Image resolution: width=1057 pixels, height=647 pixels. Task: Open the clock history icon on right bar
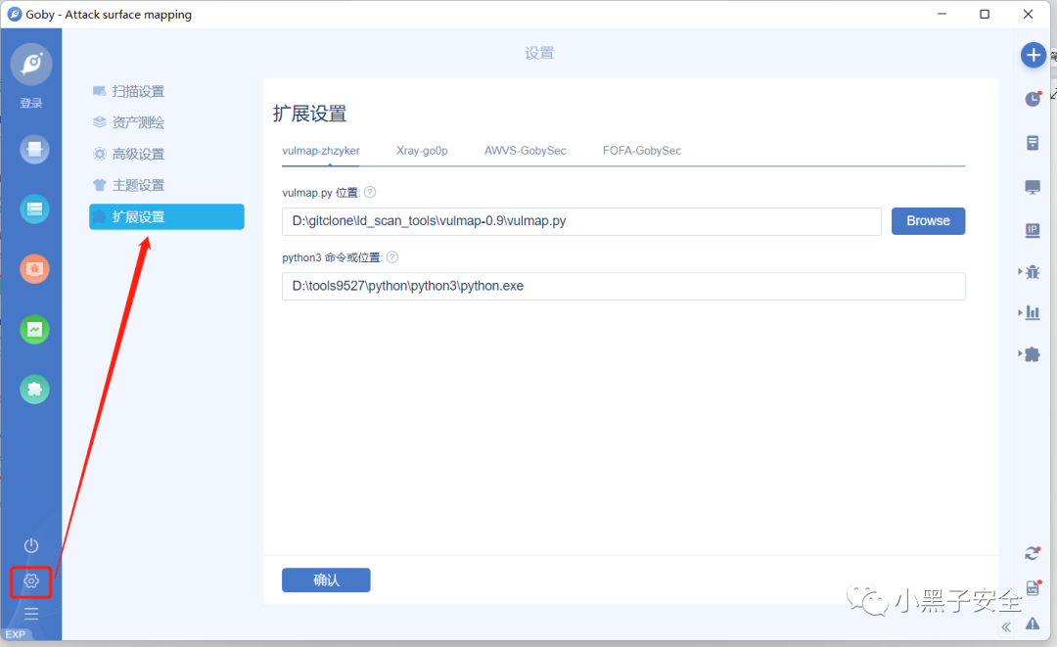point(1033,99)
